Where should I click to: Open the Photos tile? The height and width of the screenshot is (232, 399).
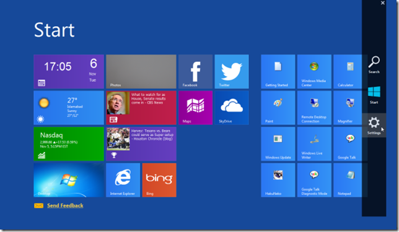click(141, 72)
